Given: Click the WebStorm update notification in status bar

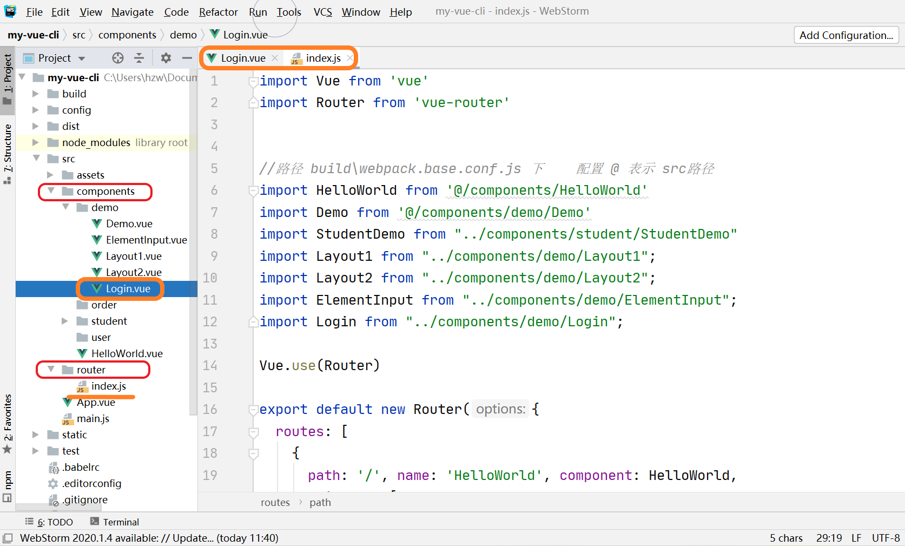Looking at the screenshot, I should tap(149, 538).
